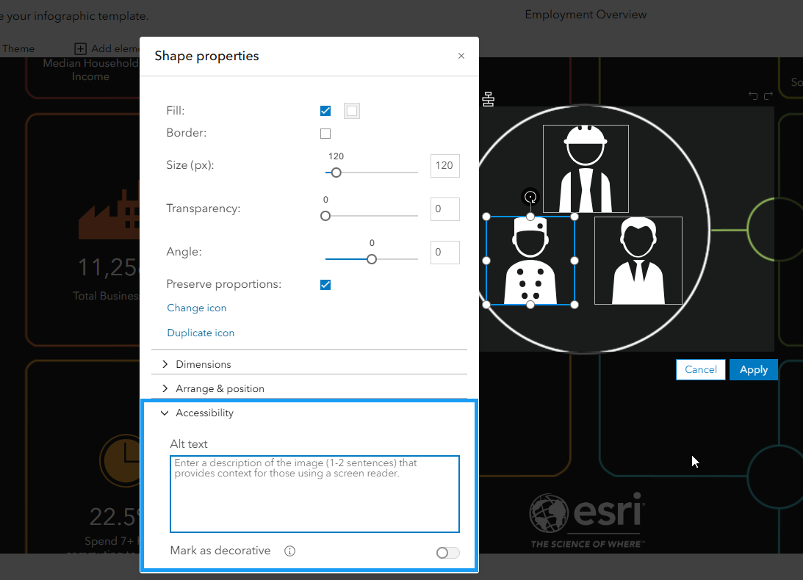This screenshot has width=803, height=580.
Task: Click the Angle value field
Action: click(444, 252)
